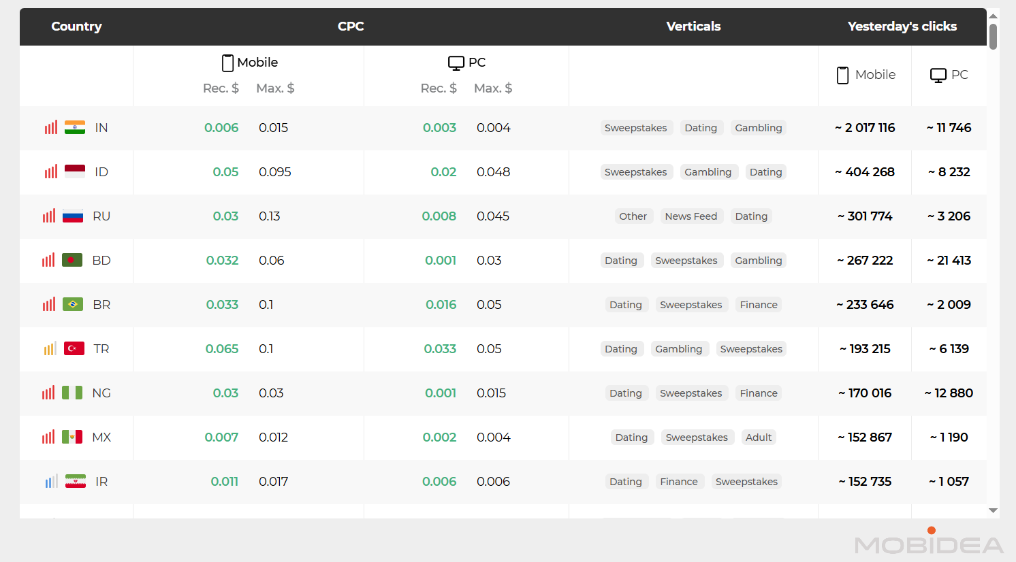The image size is (1016, 562).
Task: Click the Yesterday's clicks column header
Action: [x=902, y=27]
